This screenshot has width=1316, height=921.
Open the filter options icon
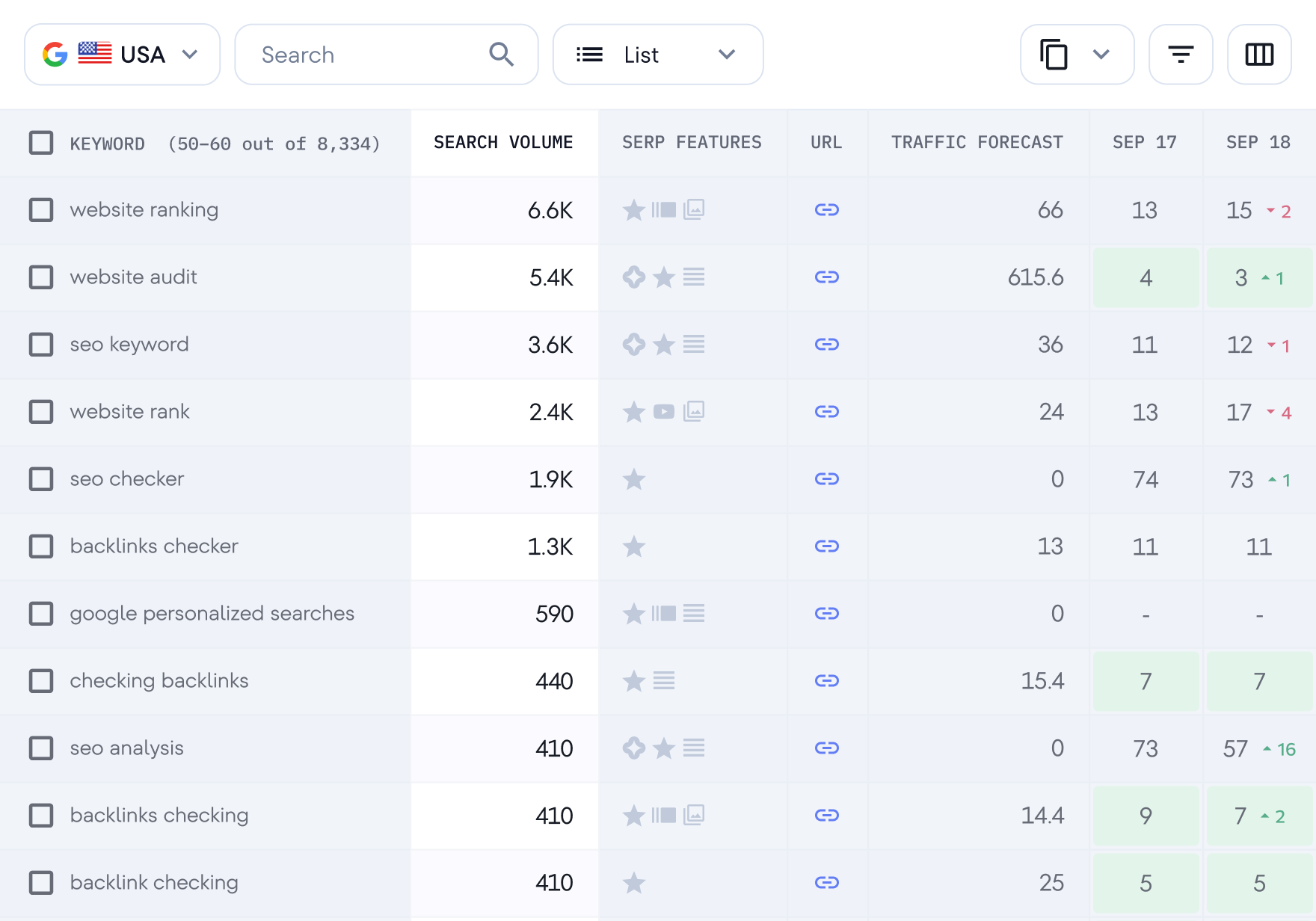pyautogui.click(x=1180, y=55)
